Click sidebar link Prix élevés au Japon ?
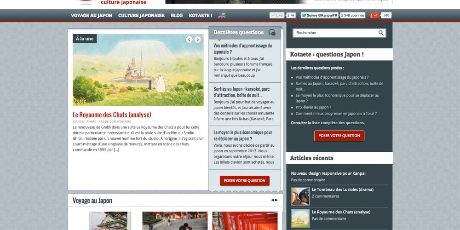 pyautogui.click(x=313, y=107)
